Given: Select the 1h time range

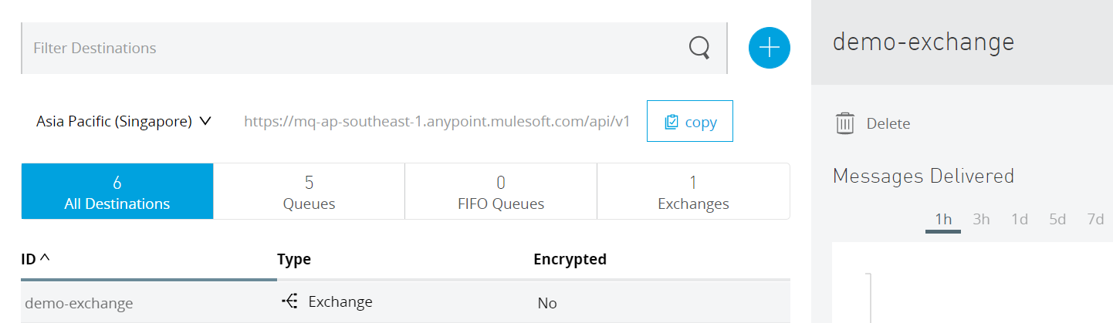Looking at the screenshot, I should point(943,219).
